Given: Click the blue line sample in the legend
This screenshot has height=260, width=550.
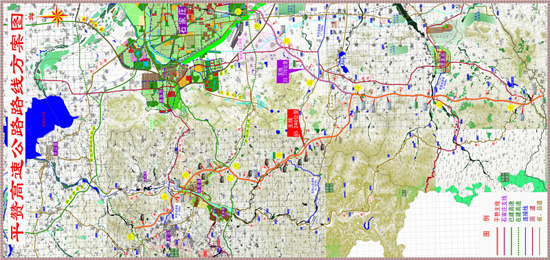Looking at the screenshot, I should 525,241.
